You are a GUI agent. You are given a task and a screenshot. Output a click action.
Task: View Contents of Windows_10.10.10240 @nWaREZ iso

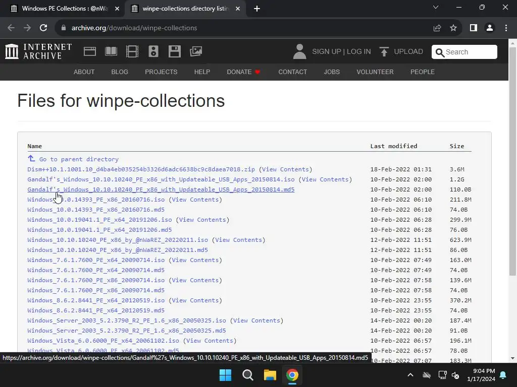239,240
